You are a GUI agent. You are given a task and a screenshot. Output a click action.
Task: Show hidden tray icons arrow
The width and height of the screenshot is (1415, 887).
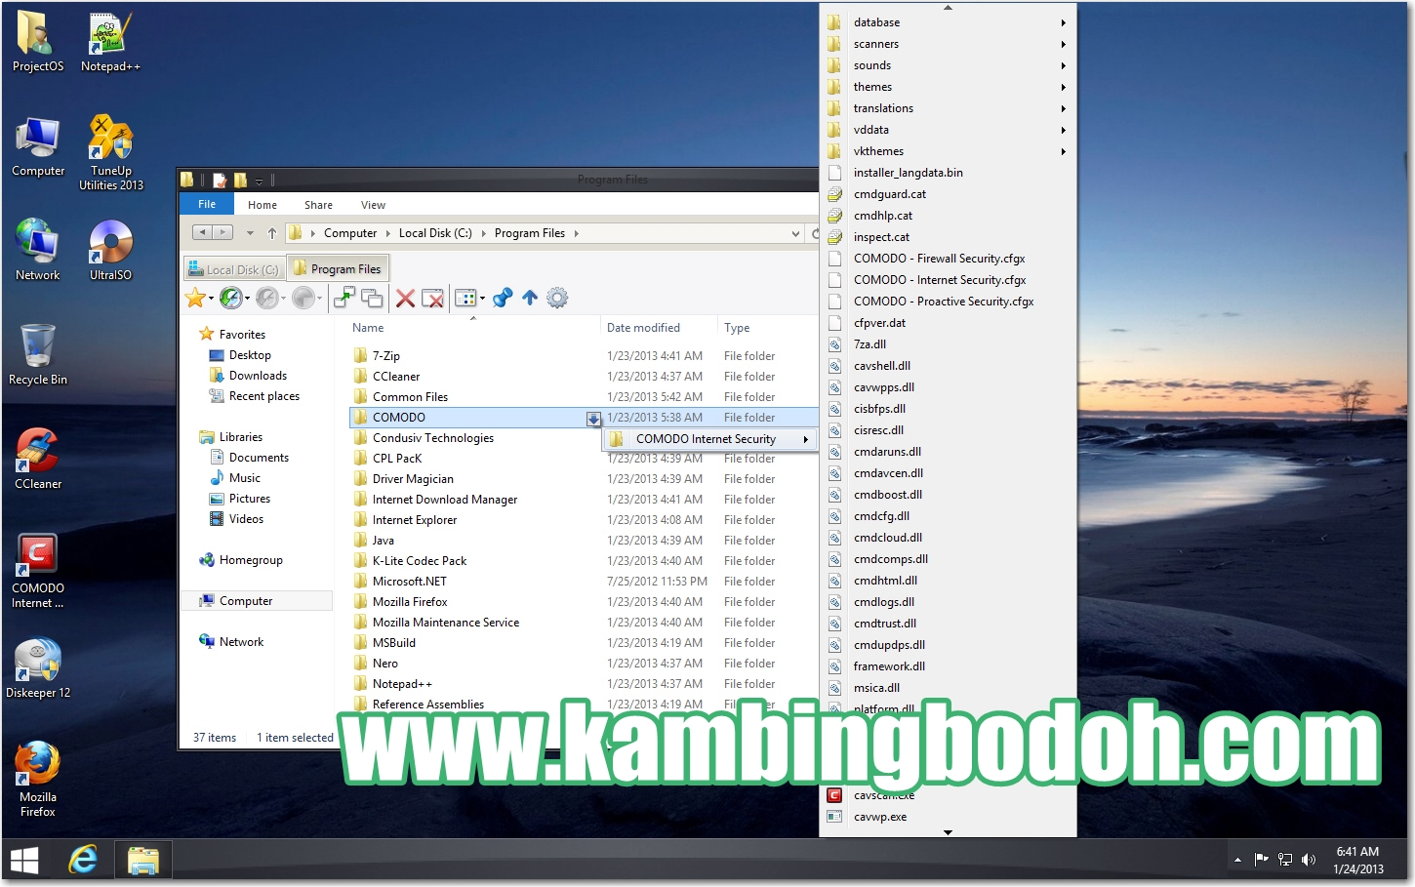1237,860
